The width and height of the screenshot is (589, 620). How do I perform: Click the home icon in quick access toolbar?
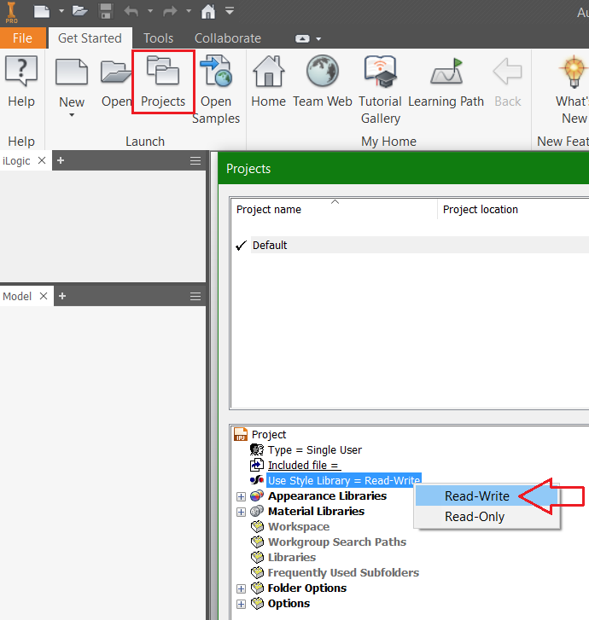[x=208, y=11]
